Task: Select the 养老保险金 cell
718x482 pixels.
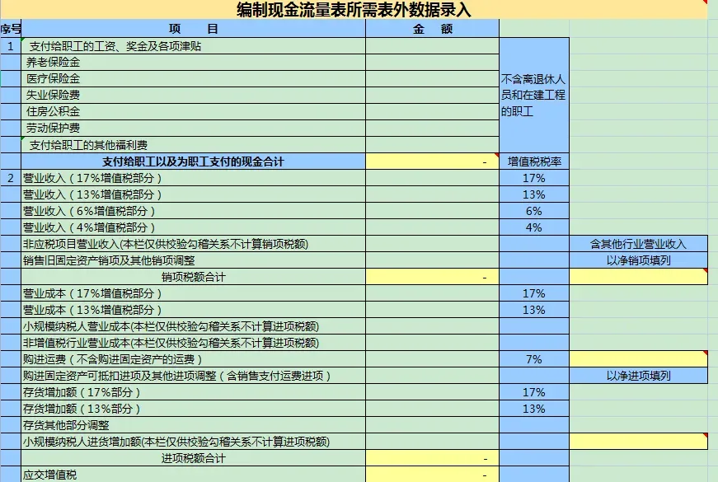Action: click(x=193, y=63)
